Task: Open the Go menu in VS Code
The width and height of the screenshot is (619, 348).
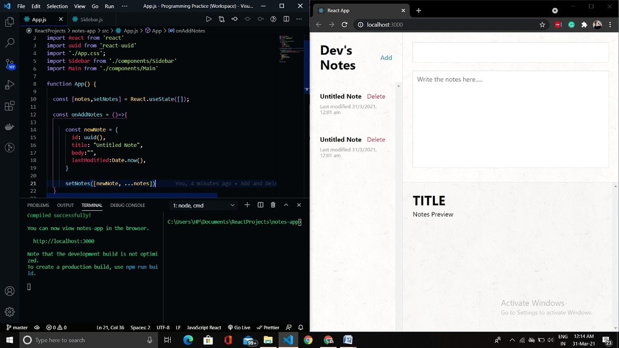Action: coord(95,6)
